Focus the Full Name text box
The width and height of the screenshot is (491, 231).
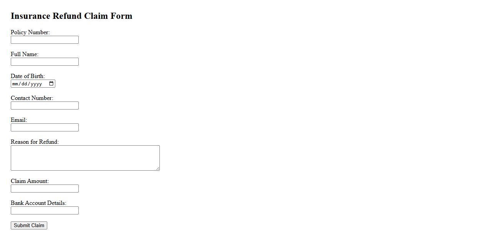45,62
